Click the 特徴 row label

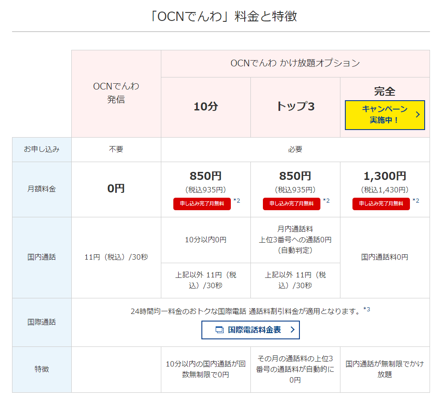tap(42, 370)
